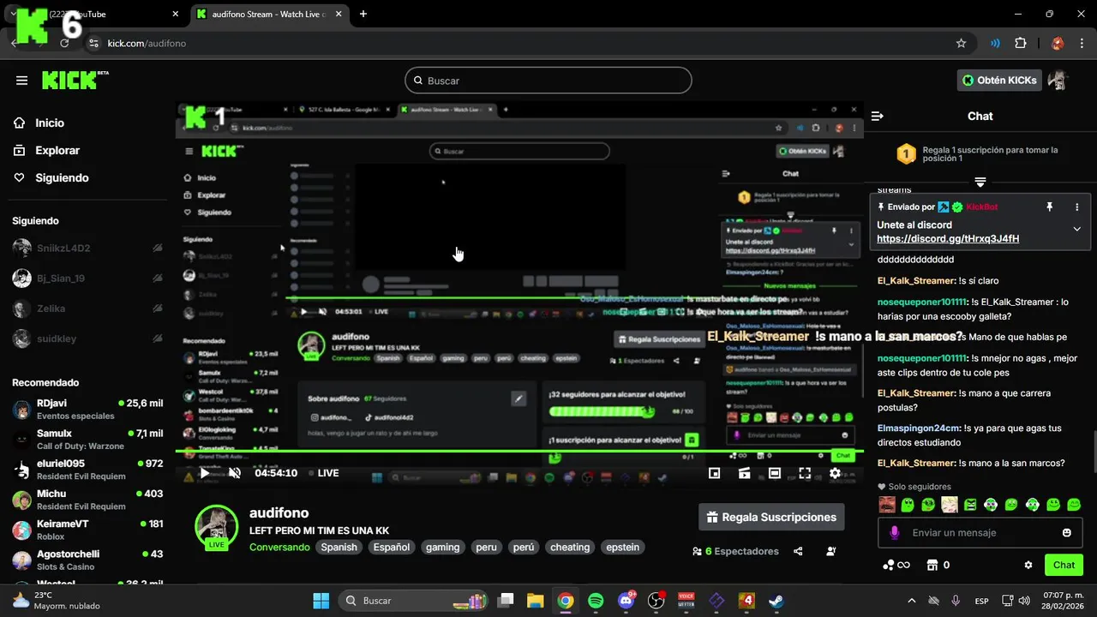Open a new browser tab
Image resolution: width=1097 pixels, height=617 pixels.
click(363, 14)
